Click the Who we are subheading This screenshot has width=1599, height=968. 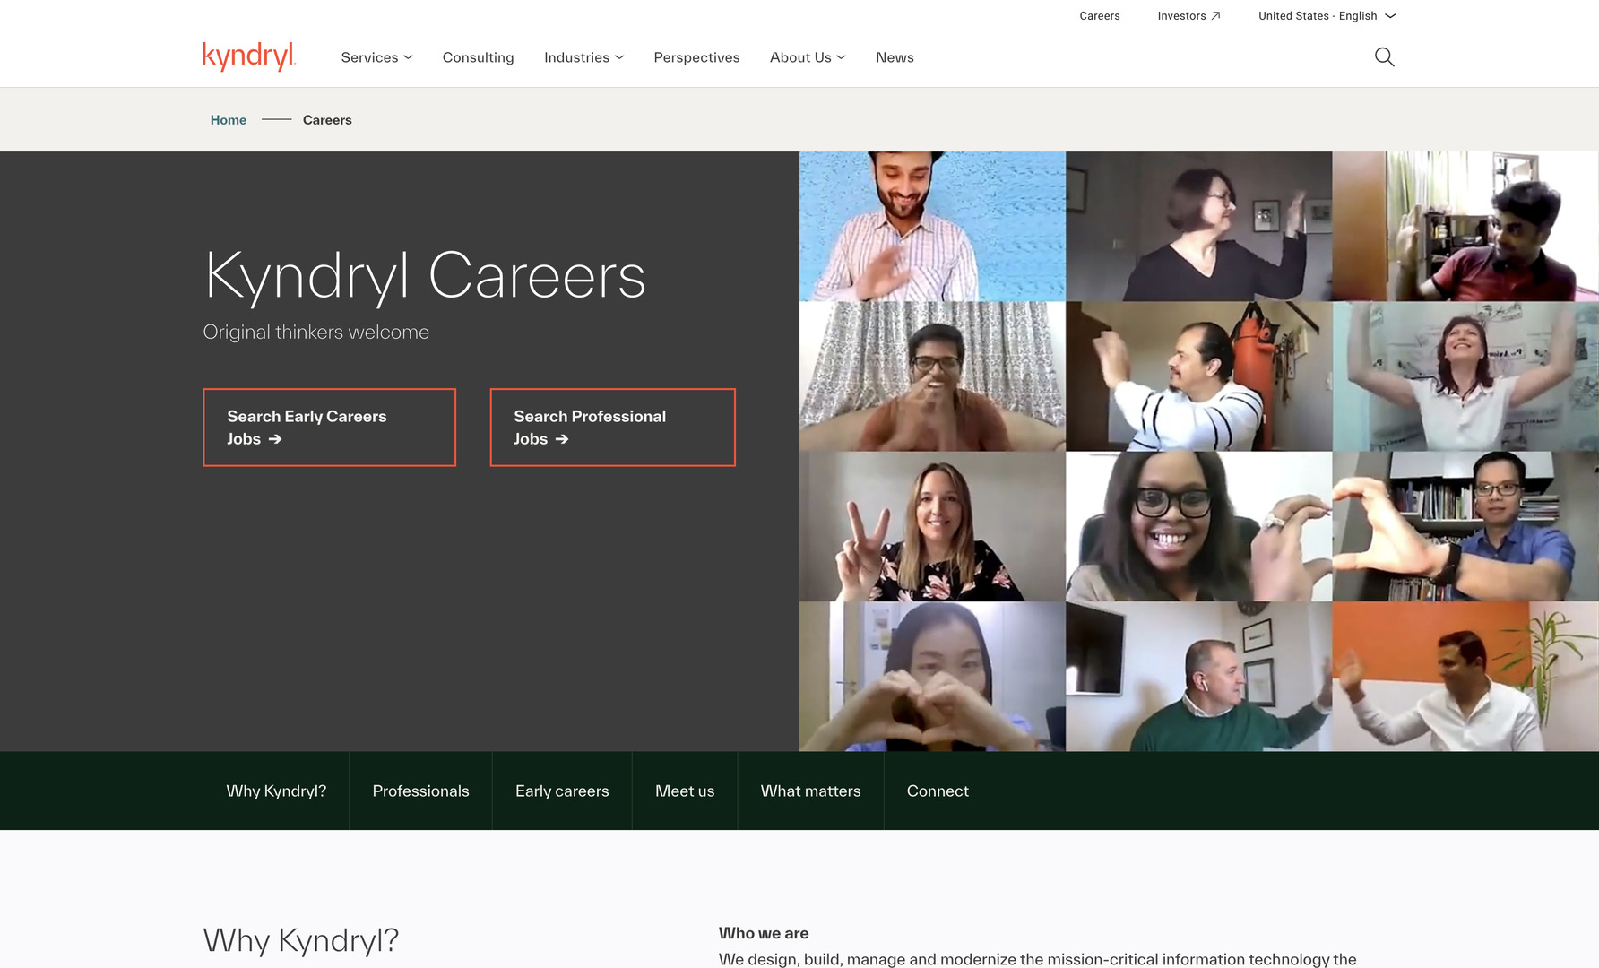[764, 933]
